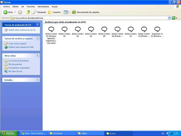Expand hidden tray icons arrow
181x136 pixels.
168,133
